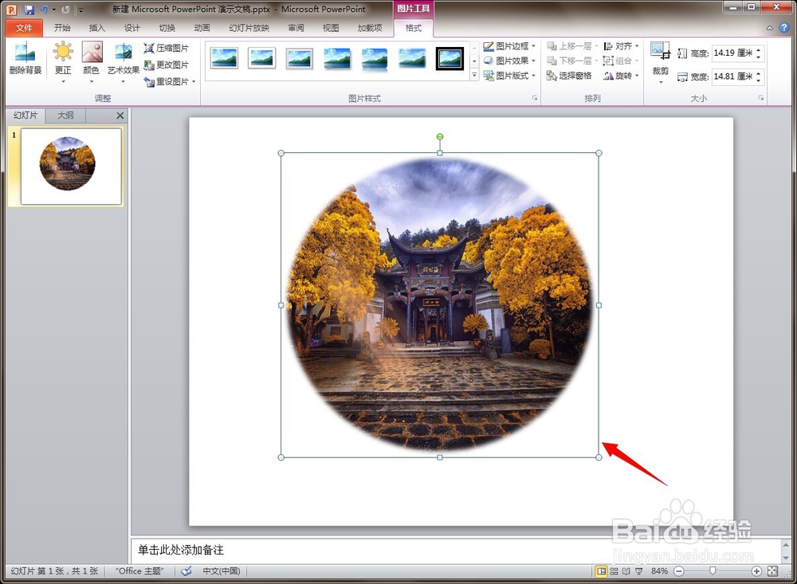Open the 选择窗格 selection pane
The height and width of the screenshot is (584, 797).
coord(569,76)
